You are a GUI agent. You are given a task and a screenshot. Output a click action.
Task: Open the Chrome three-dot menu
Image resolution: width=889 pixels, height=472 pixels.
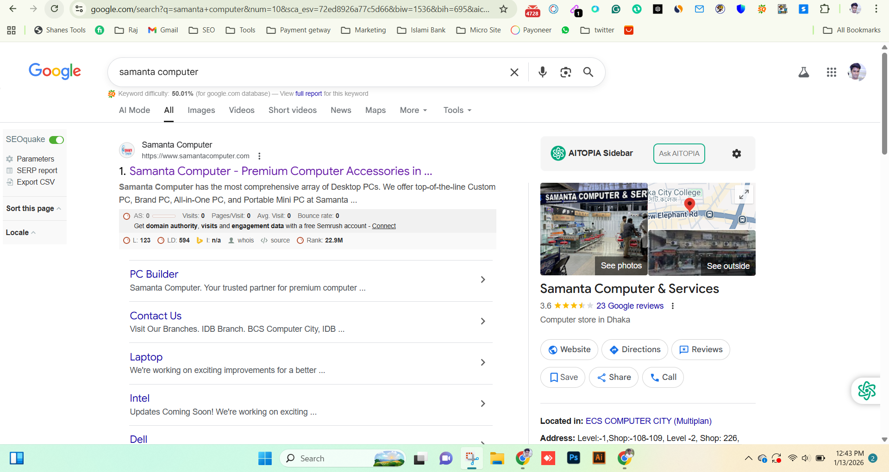[x=876, y=9]
